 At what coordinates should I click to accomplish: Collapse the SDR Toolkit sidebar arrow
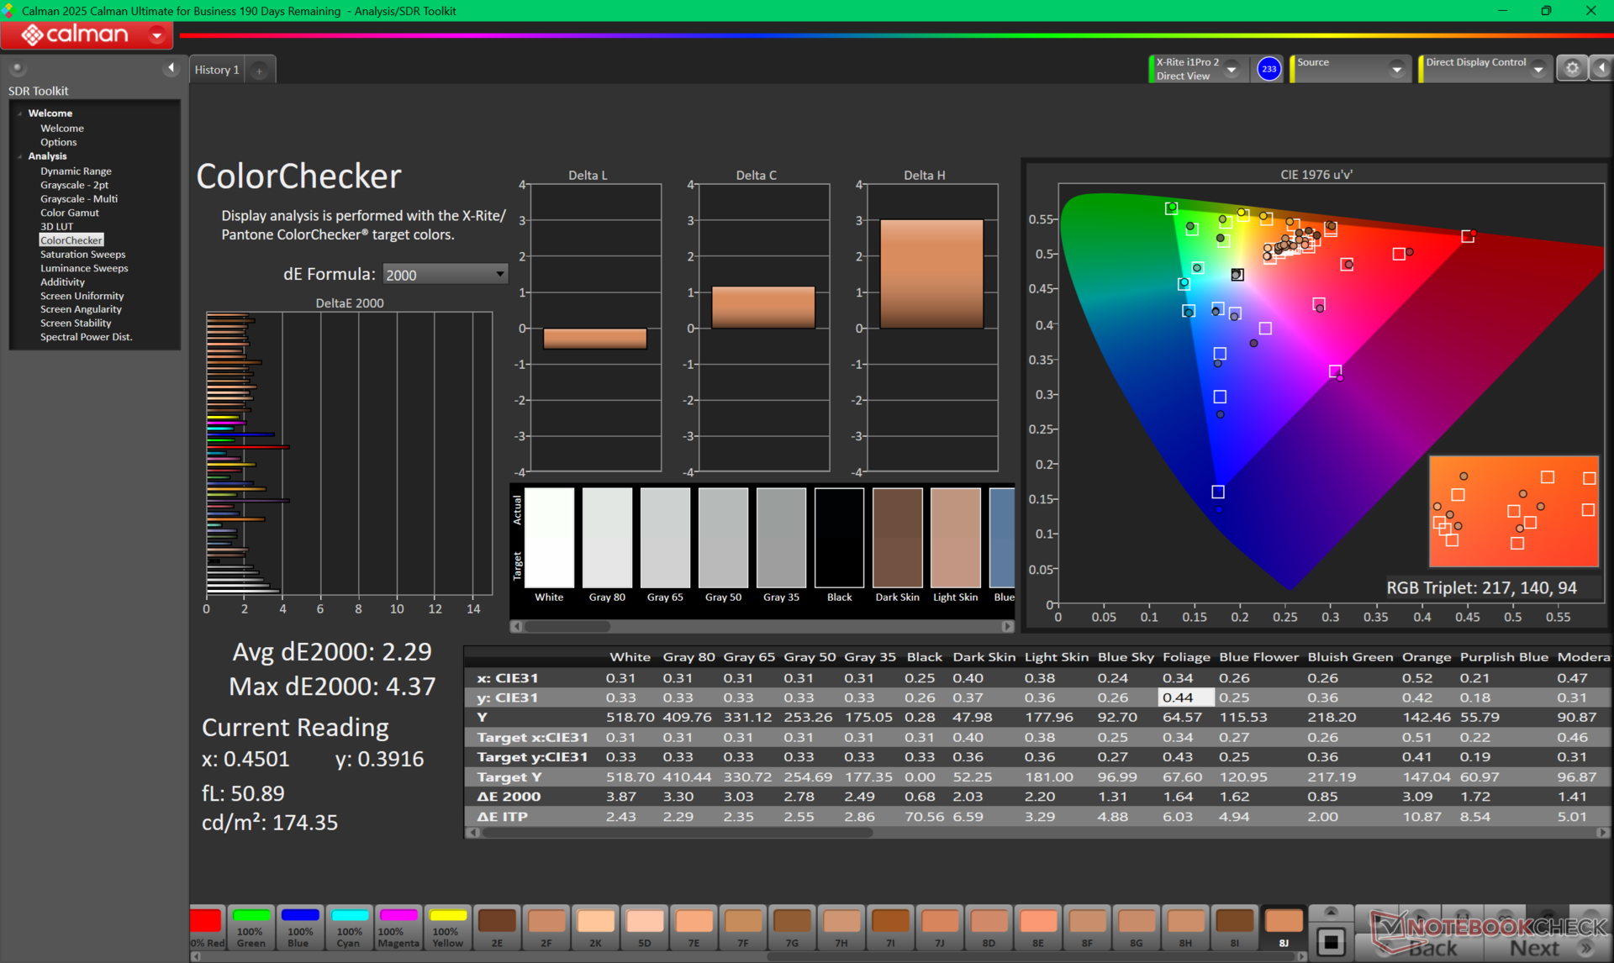tap(171, 68)
